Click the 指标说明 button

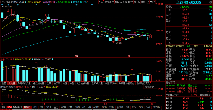(x=150, y=87)
